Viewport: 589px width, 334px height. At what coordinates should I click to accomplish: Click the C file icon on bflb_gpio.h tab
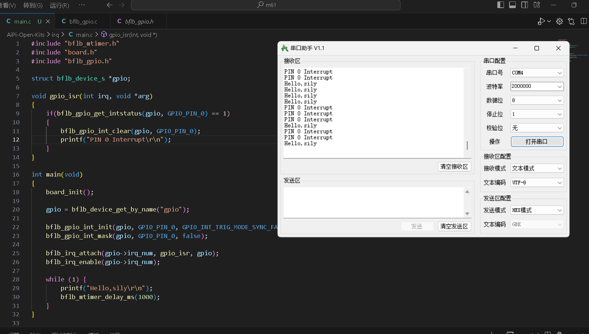click(119, 21)
